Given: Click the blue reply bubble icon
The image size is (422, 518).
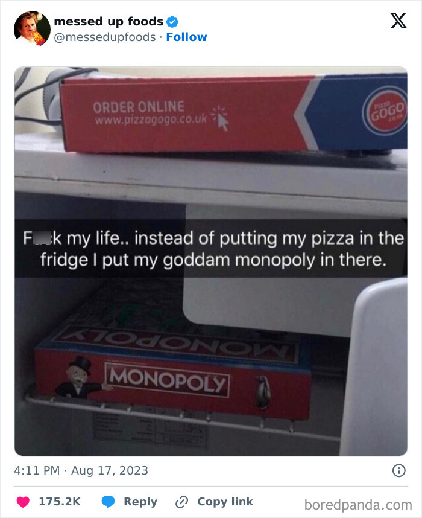Looking at the screenshot, I should click(x=108, y=502).
